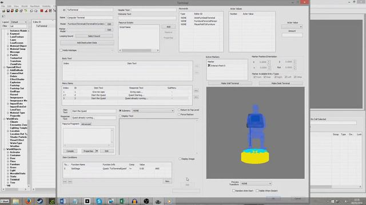Toggle the Holds Holotape checkbox

[61, 50]
